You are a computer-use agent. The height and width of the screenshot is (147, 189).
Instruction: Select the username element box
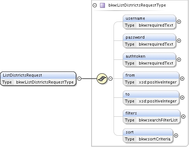coord(149,22)
